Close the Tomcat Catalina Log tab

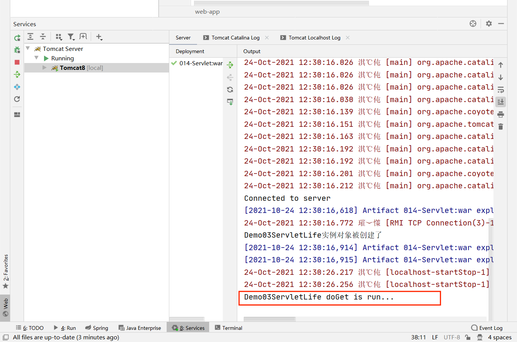click(267, 38)
